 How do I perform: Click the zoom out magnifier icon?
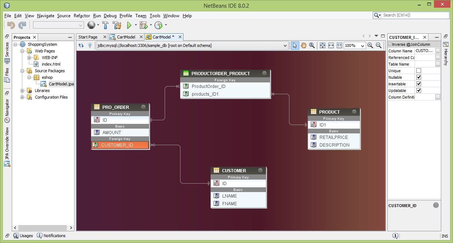click(x=379, y=45)
